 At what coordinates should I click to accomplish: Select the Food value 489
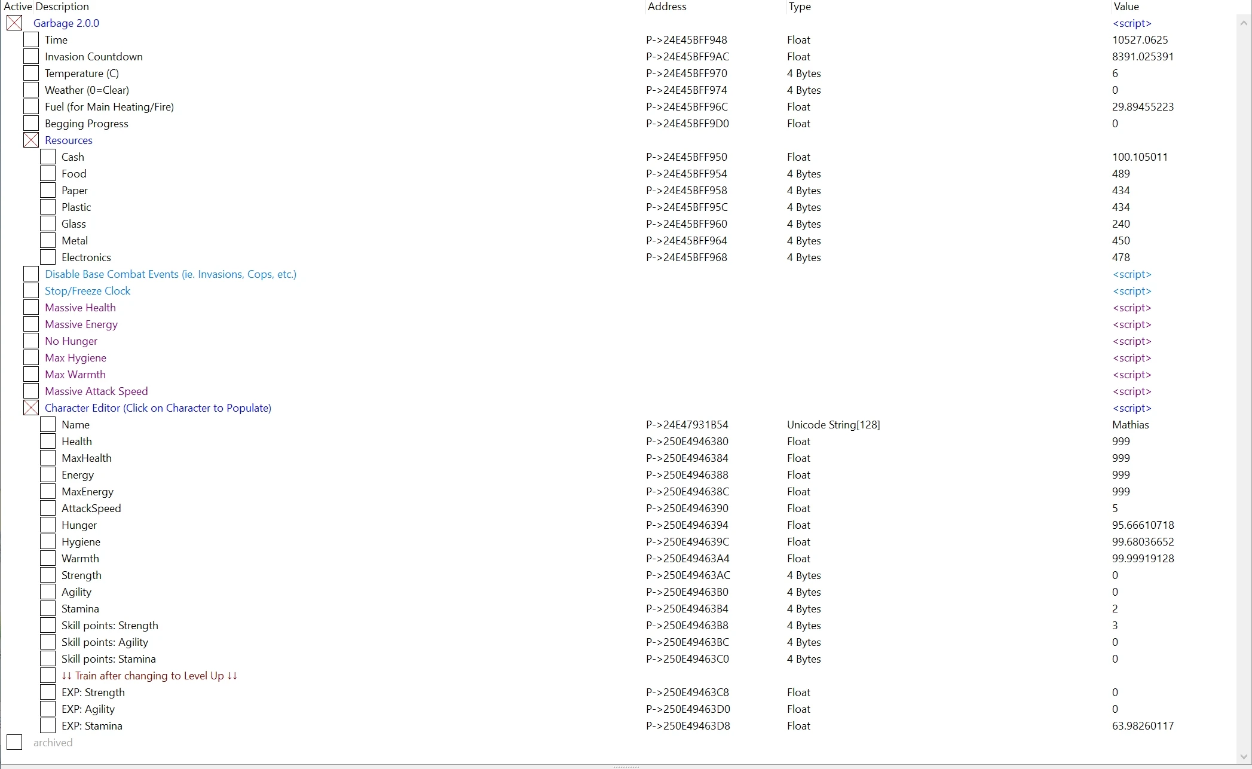click(x=1121, y=174)
